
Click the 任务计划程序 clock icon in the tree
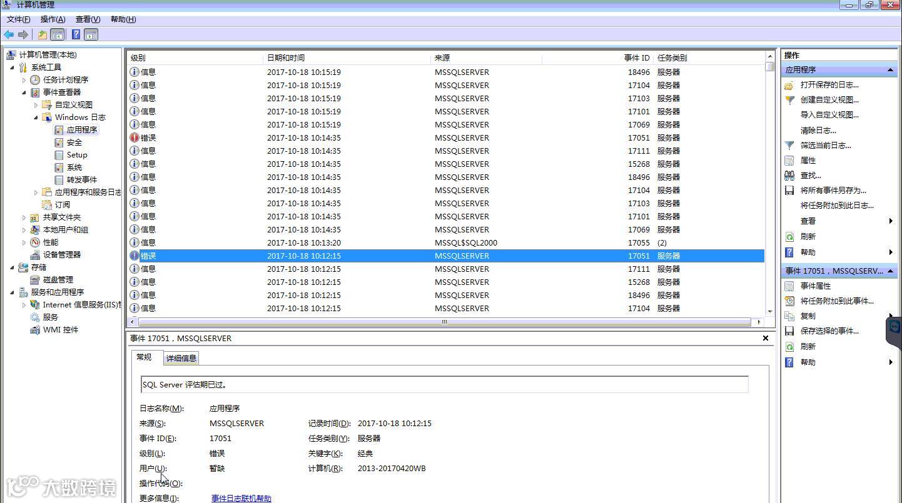pos(36,80)
